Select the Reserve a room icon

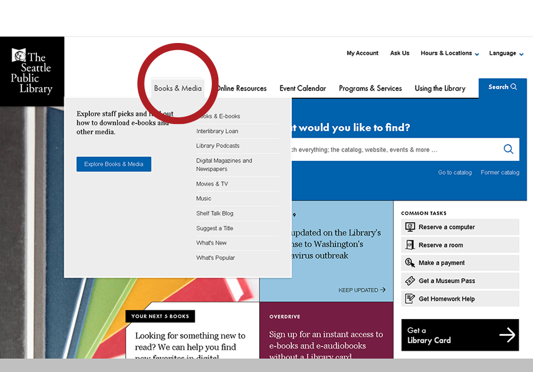410,245
